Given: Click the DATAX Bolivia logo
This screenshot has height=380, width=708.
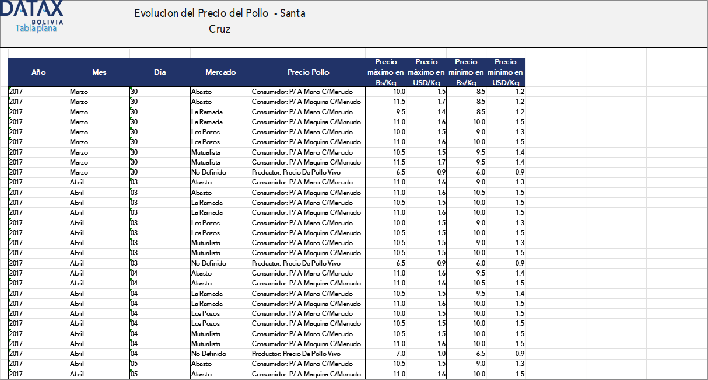Looking at the screenshot, I should click(36, 13).
